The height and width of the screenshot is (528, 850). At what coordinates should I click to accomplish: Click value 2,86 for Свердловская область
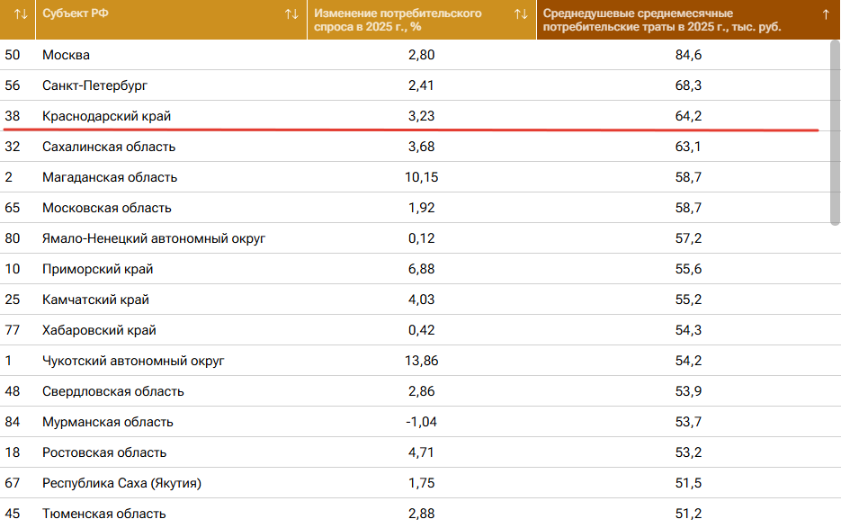(422, 391)
